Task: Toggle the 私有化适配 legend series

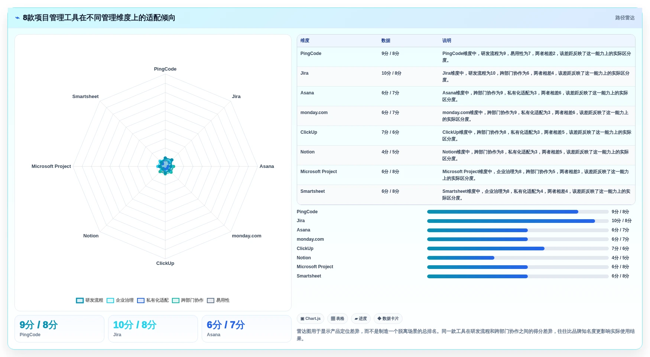Action: 153,300
